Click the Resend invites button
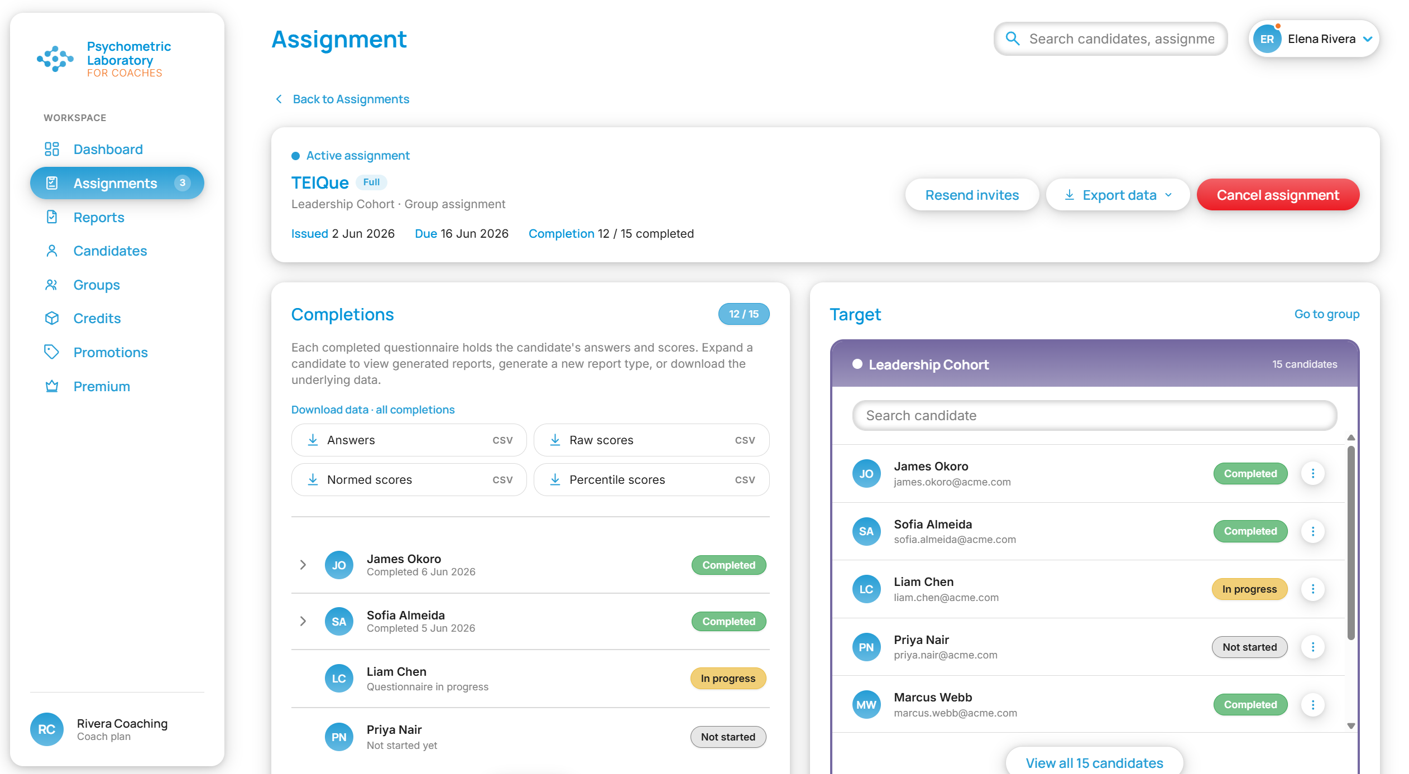The image size is (1409, 774). pyautogui.click(x=972, y=195)
